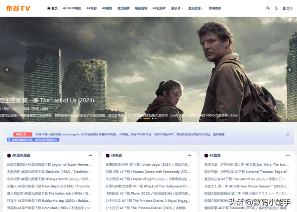Viewport: 297px width, 212px height.
Task: Click the 4K蓝光原盘 section icon
Action: click(x=9, y=156)
